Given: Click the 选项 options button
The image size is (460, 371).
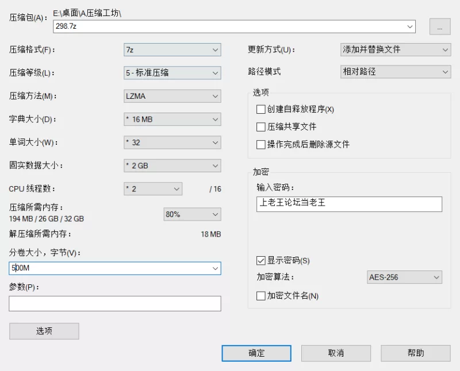Looking at the screenshot, I should point(44,331).
